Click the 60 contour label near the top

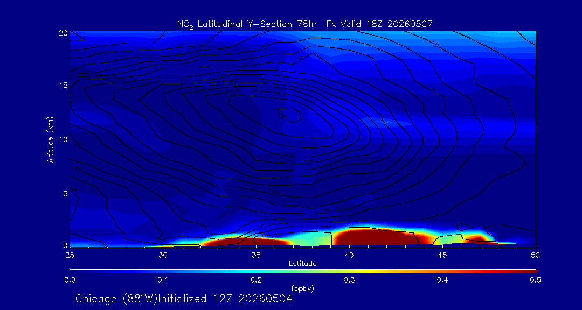[238, 89]
